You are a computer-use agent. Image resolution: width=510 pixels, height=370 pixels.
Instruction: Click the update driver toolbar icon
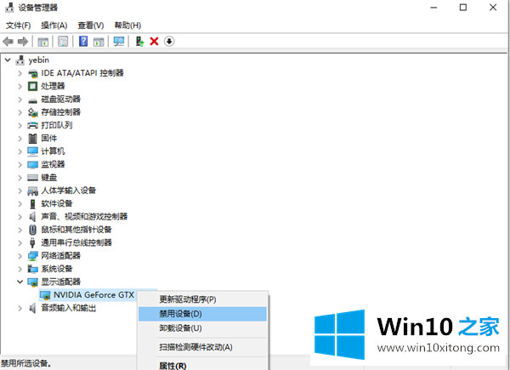(139, 42)
